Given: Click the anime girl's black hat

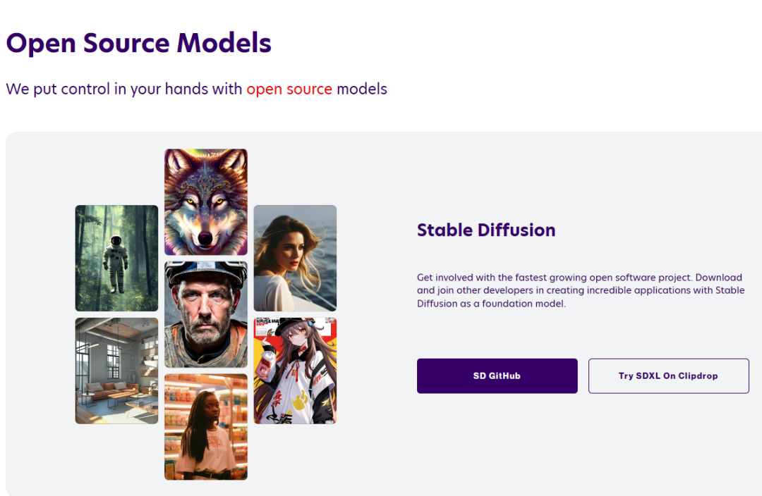Looking at the screenshot, I should pos(289,325).
